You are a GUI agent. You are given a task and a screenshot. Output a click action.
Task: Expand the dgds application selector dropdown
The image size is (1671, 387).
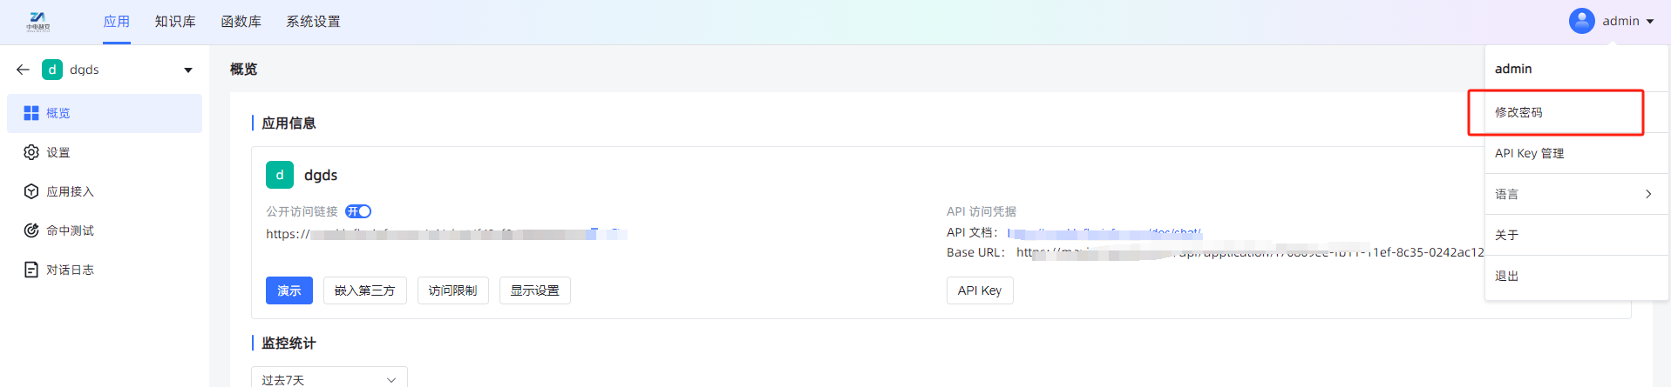click(x=188, y=70)
